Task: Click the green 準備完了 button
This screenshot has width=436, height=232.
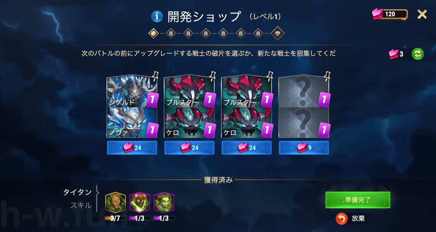Action: [x=358, y=200]
